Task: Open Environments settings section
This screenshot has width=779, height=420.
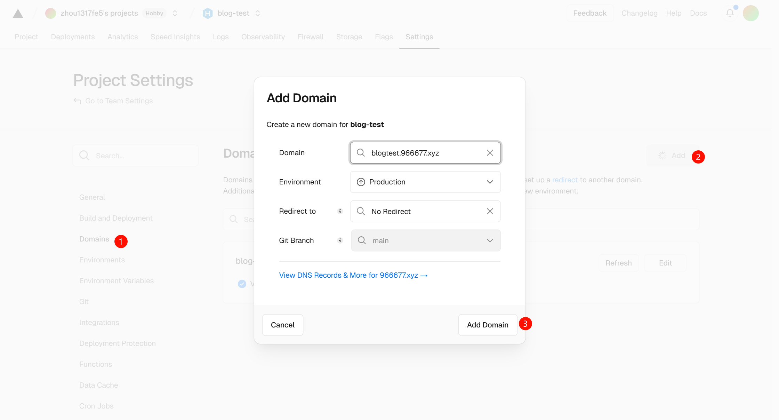Action: (x=102, y=260)
